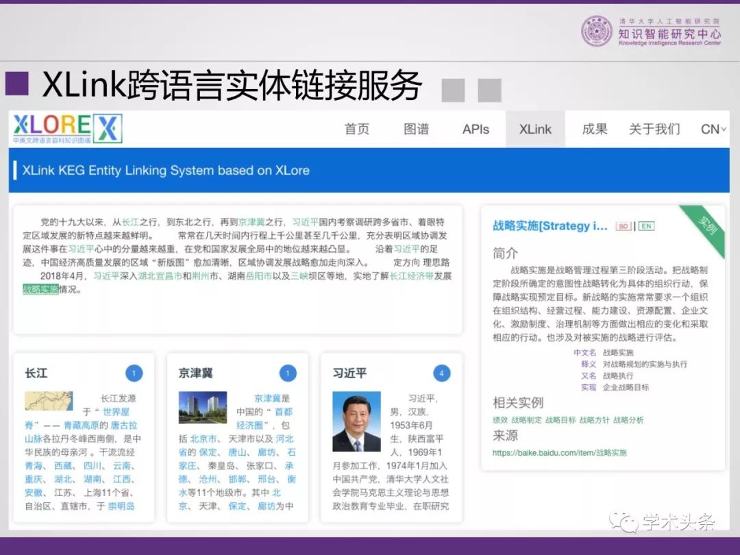Click highlighted 战略实施 entity in text

coord(40,289)
